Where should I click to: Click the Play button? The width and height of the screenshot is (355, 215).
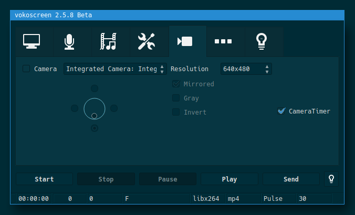229,179
